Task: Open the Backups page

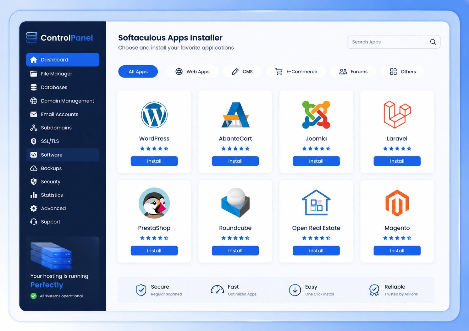Action: click(63, 168)
